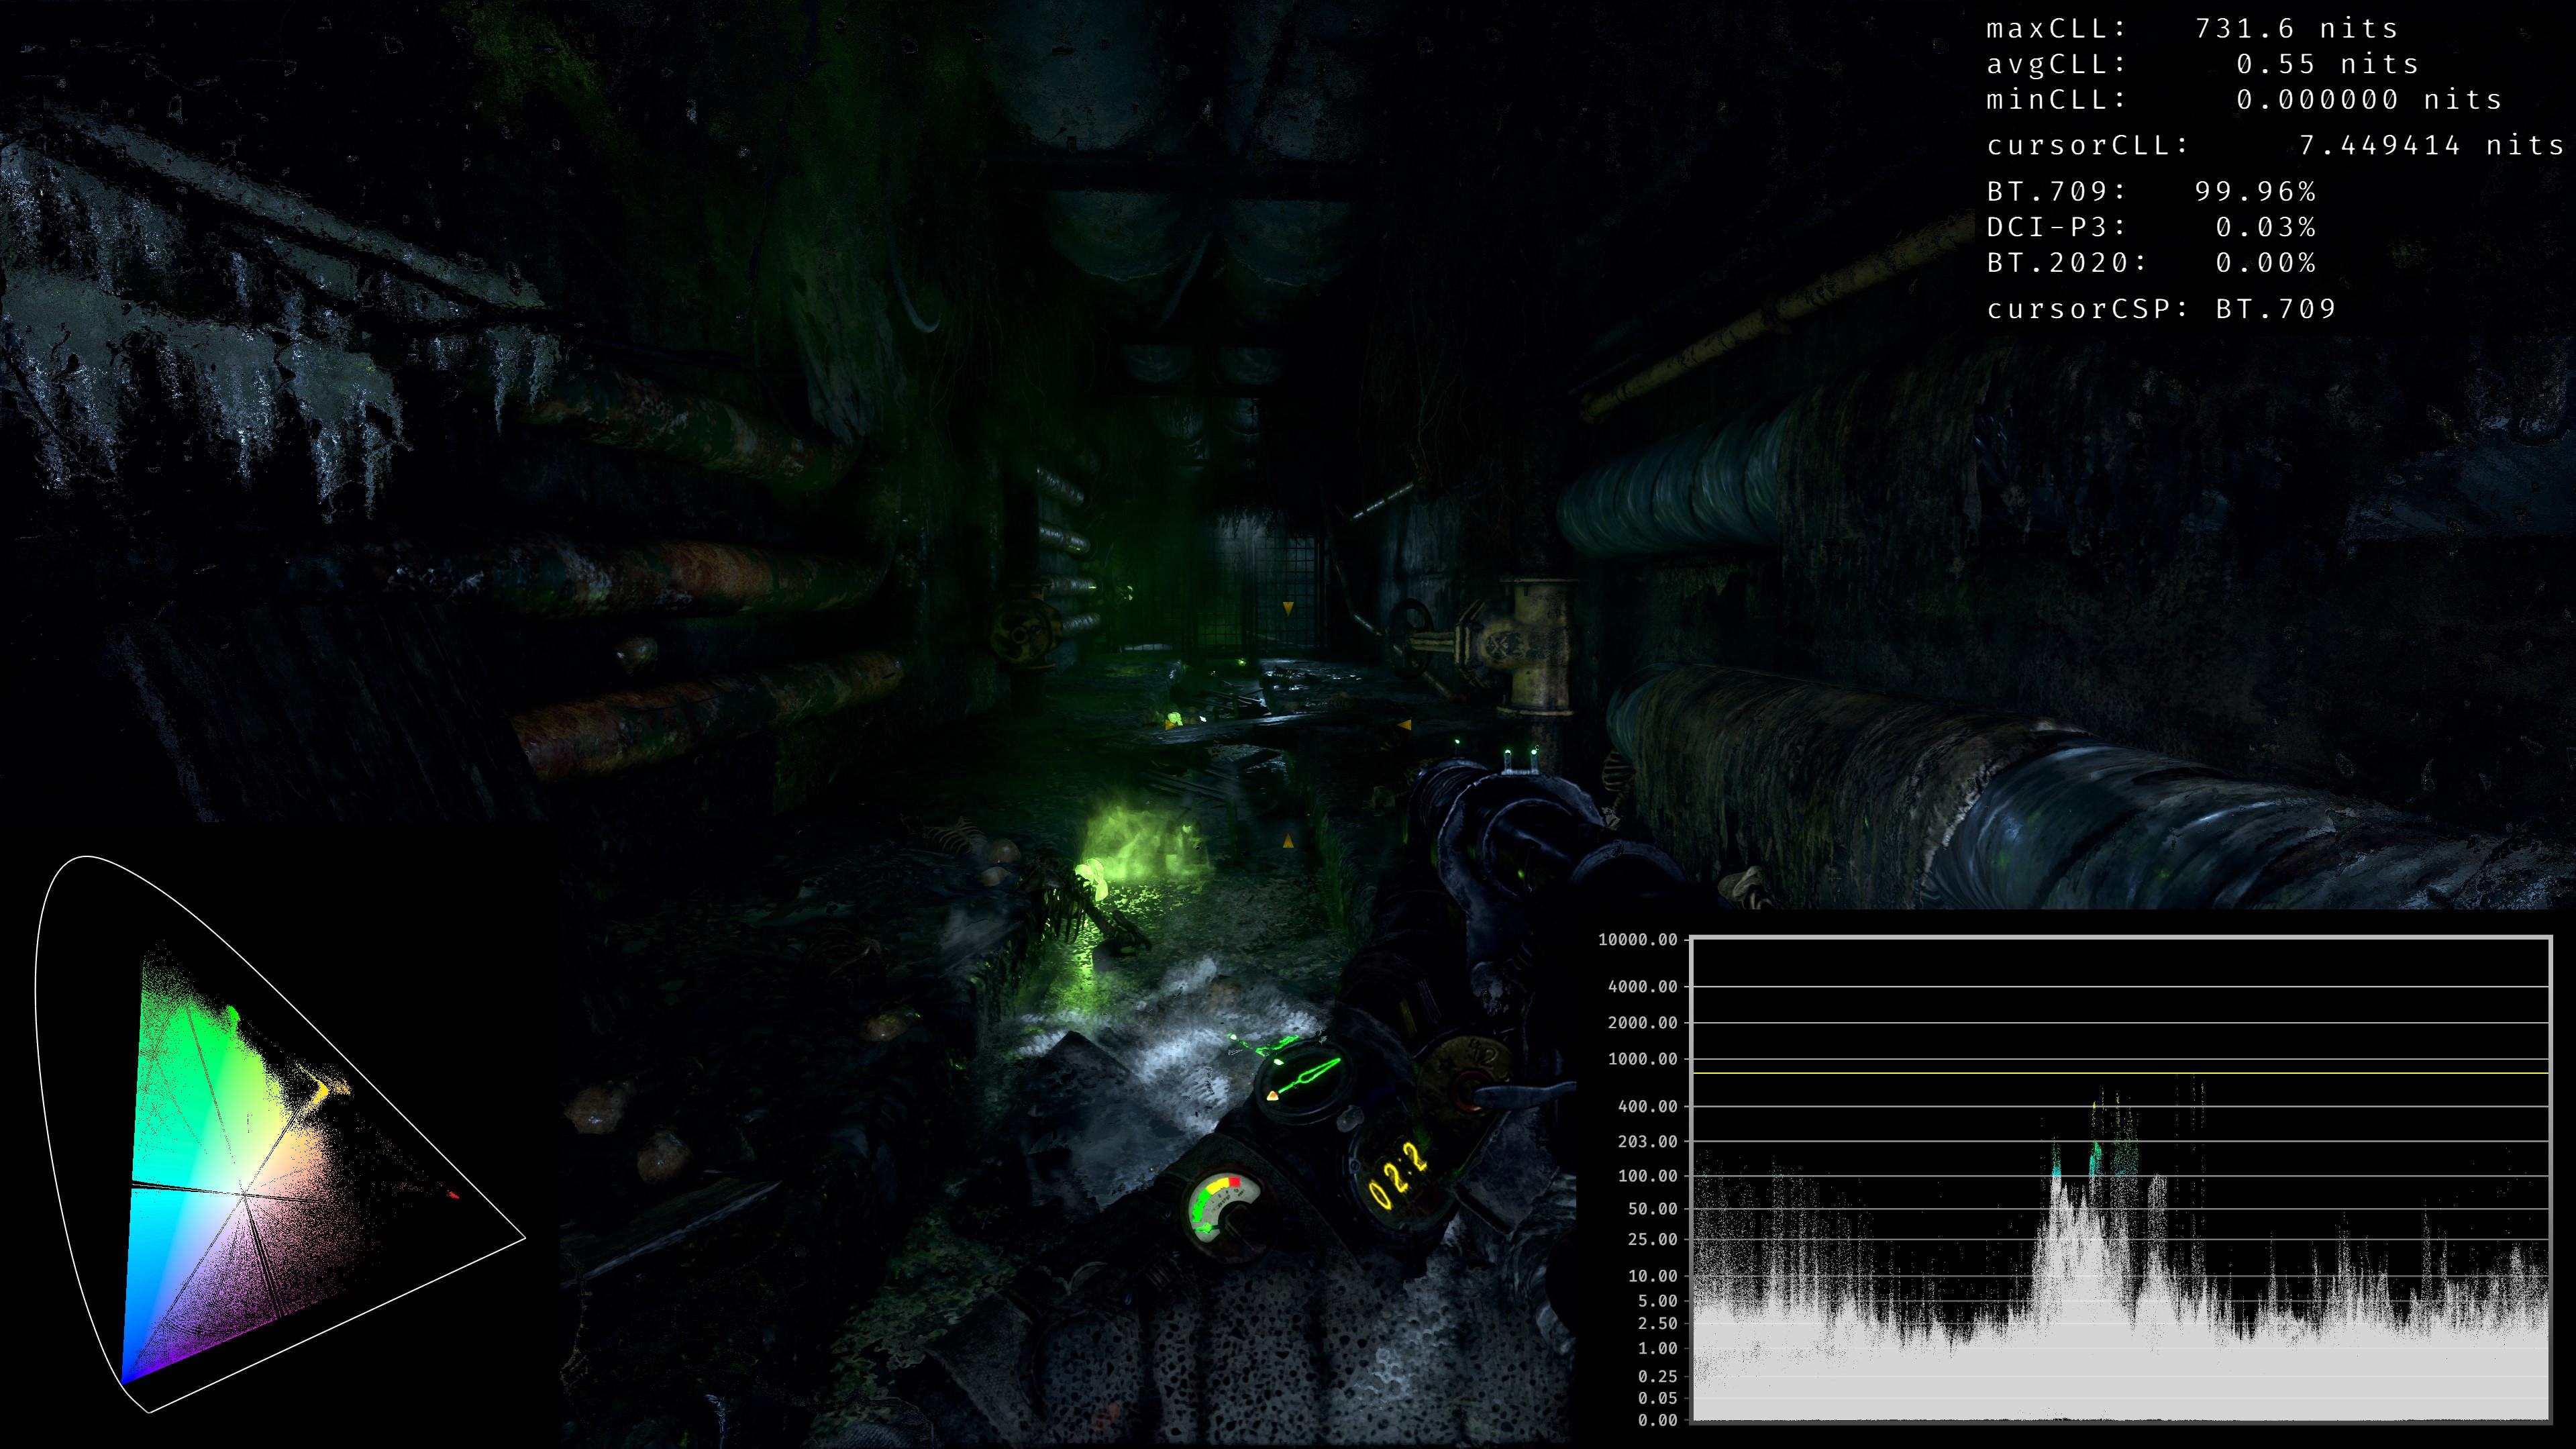Screen dimensions: 2576x1449
Task: Click the red dot in chromaticity diagram
Action: pos(454,1195)
